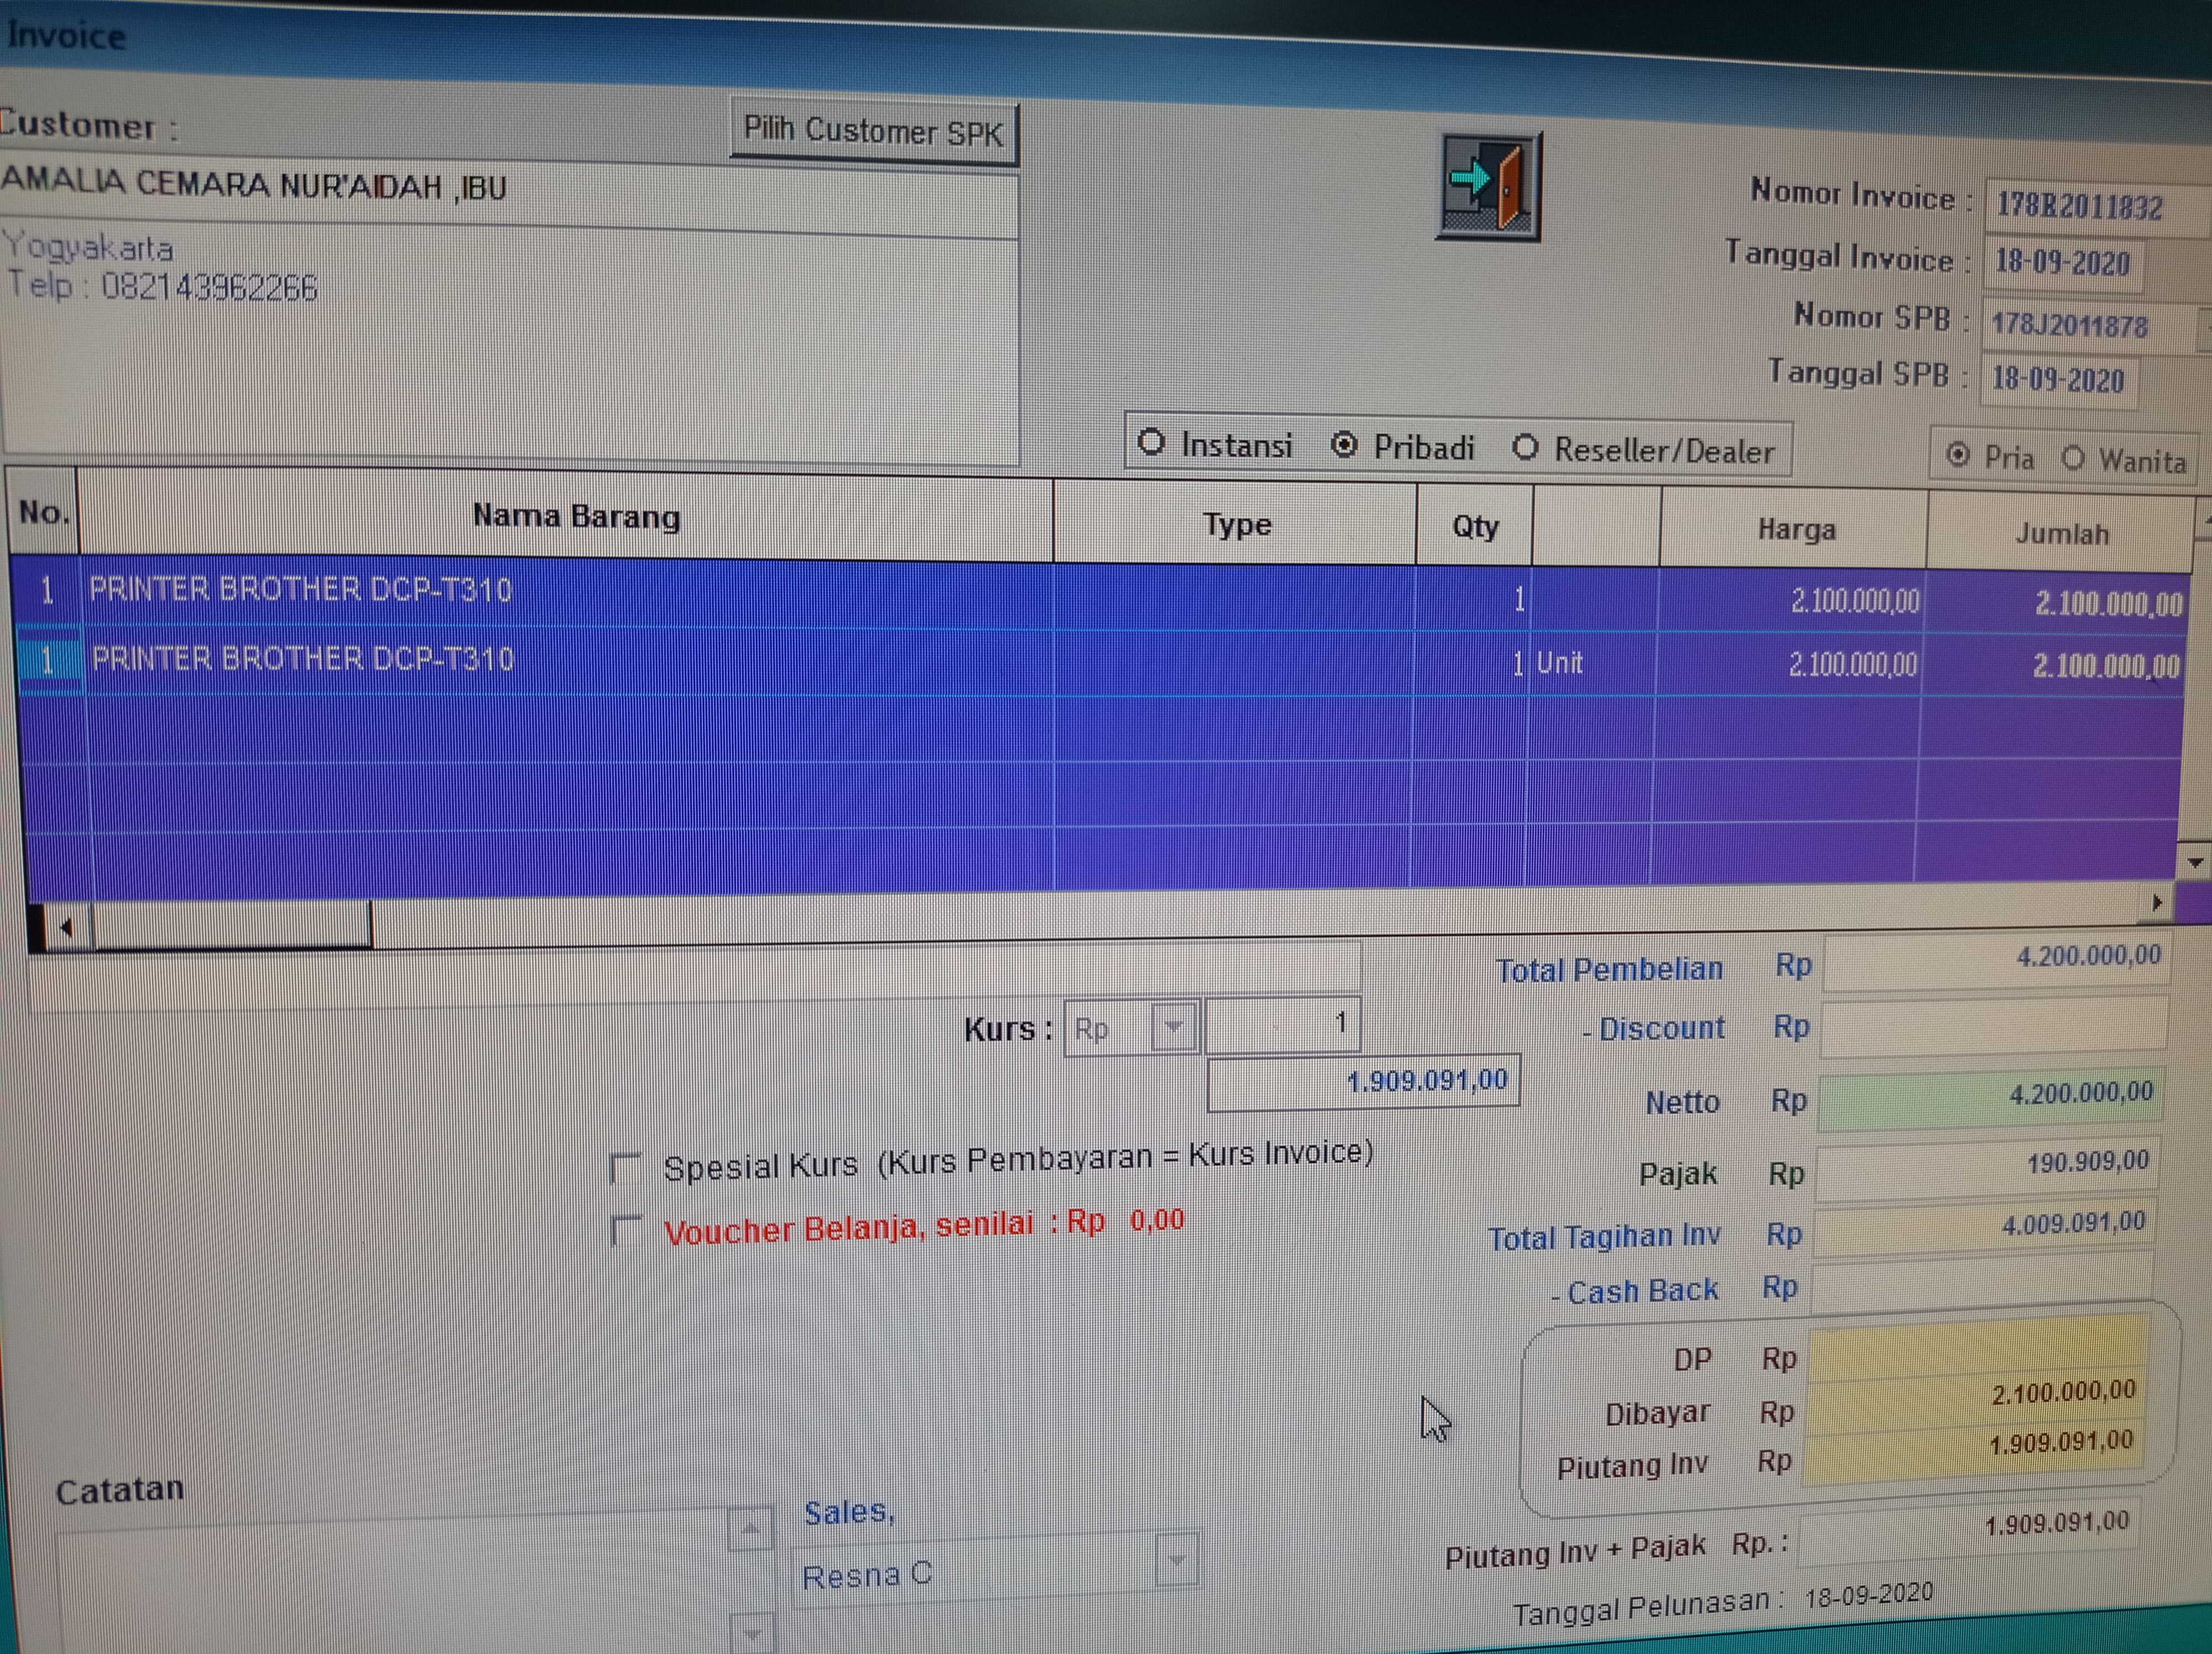Click Catatan box scroll down arrow
This screenshot has width=2212, height=1654.
pos(751,1633)
